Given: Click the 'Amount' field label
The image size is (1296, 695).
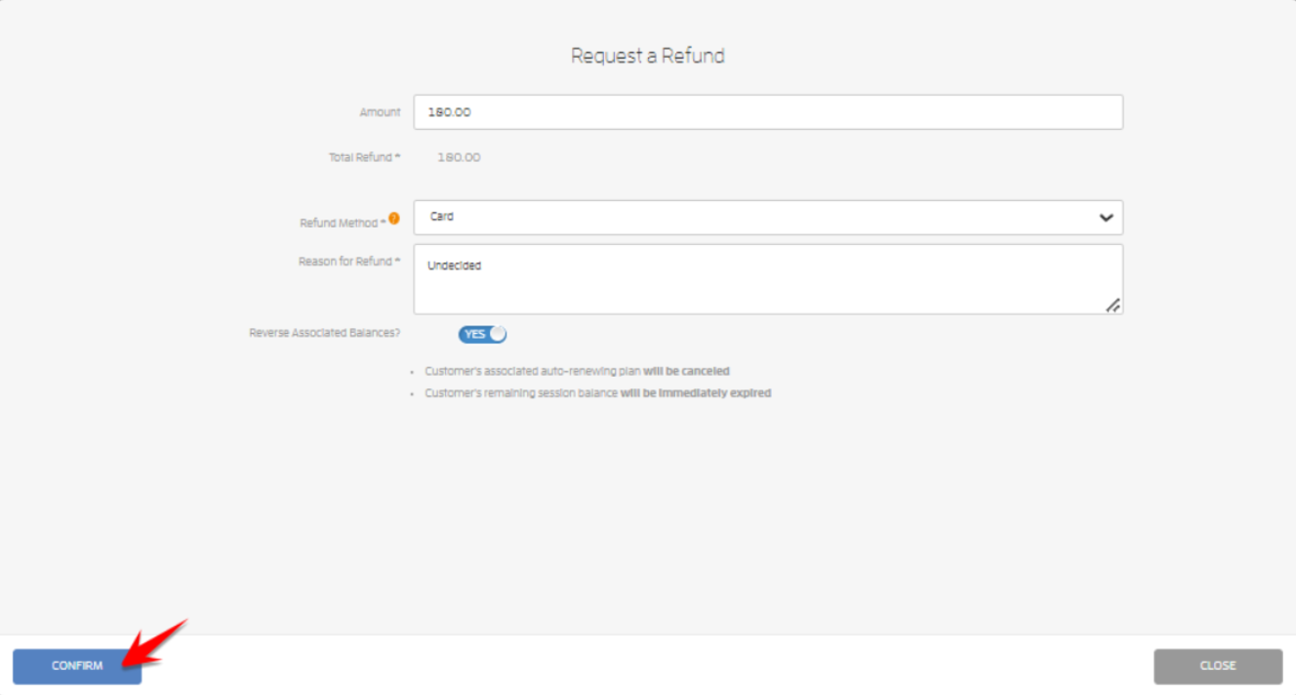Looking at the screenshot, I should [380, 112].
